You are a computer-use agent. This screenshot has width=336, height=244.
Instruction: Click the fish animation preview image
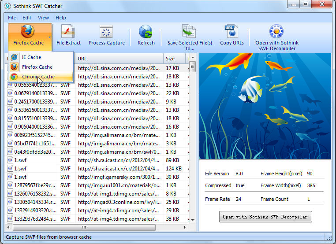pos(265,106)
